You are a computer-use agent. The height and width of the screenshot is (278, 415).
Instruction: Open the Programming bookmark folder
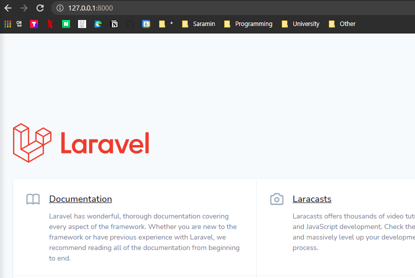pyautogui.click(x=248, y=24)
